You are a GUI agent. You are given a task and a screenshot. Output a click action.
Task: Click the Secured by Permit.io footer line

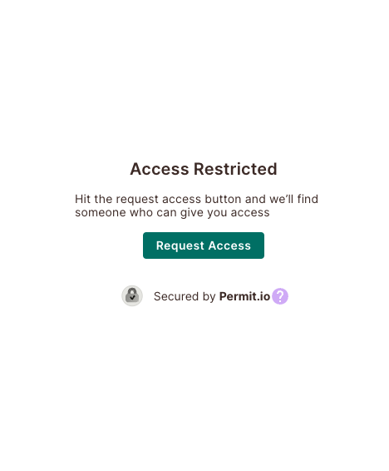tap(204, 296)
